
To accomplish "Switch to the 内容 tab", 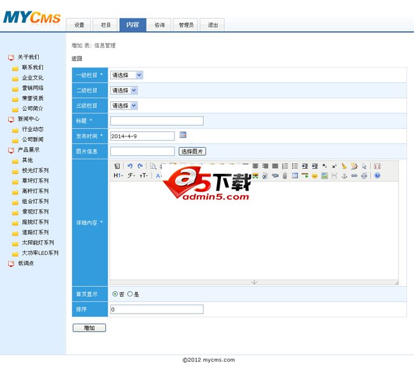I will pos(132,25).
